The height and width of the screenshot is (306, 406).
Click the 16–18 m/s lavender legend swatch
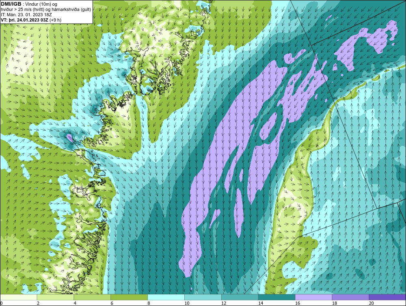click(313, 297)
